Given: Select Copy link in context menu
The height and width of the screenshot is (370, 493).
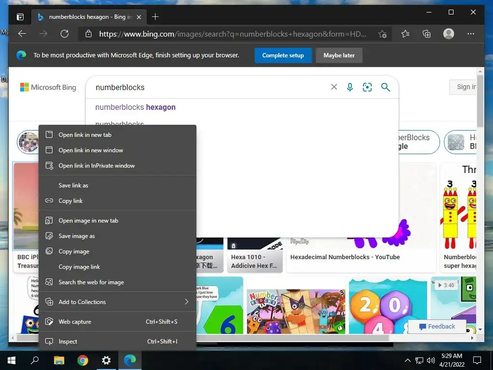Looking at the screenshot, I should [117, 201].
